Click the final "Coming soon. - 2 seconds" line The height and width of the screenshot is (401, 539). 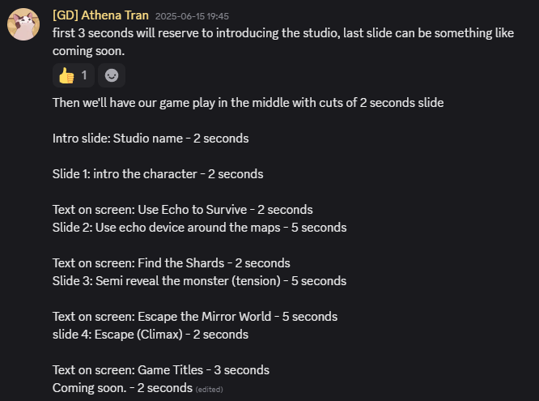pyautogui.click(x=122, y=388)
